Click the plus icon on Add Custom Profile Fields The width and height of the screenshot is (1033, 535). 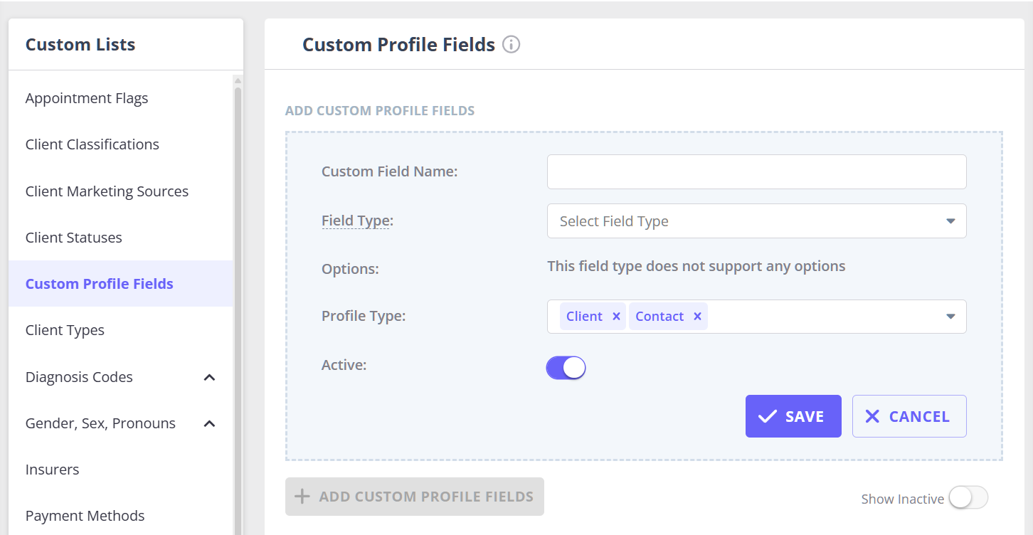(302, 497)
